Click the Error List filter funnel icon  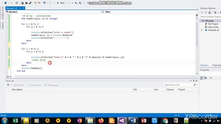point(8,85)
